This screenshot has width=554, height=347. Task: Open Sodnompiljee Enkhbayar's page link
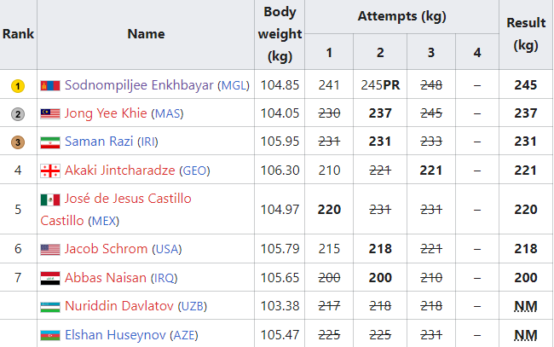coord(139,85)
